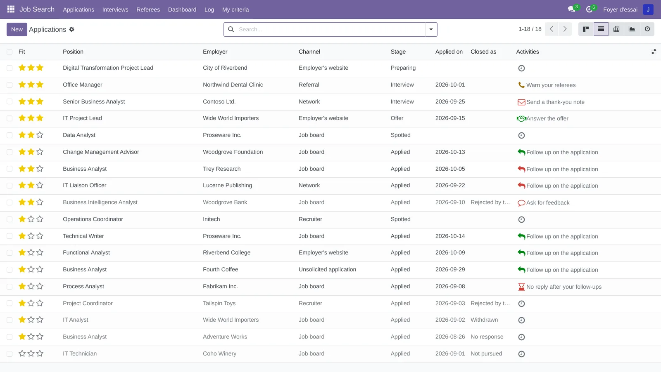The image size is (661, 372).
Task: Open user avatar J menu
Action: (x=648, y=9)
